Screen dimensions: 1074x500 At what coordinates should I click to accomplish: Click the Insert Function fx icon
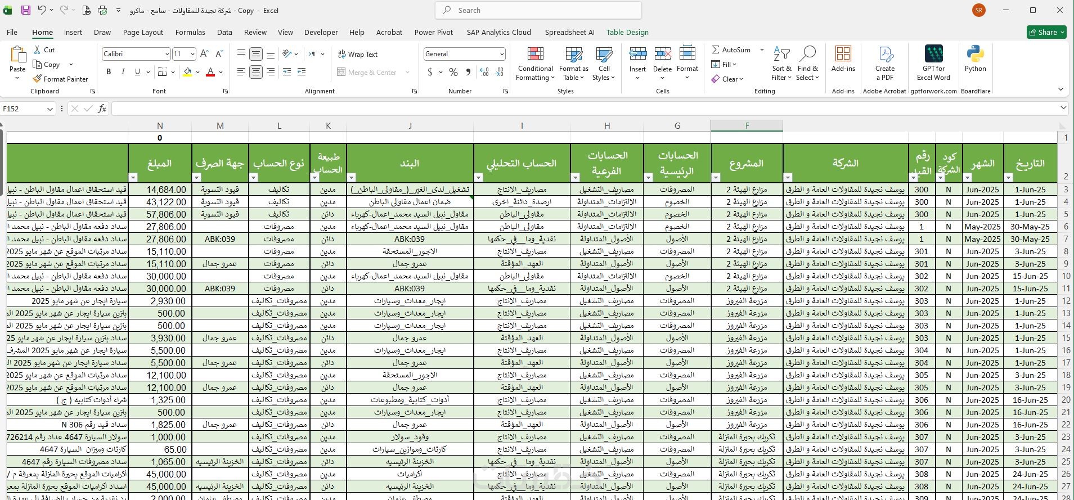pyautogui.click(x=102, y=109)
